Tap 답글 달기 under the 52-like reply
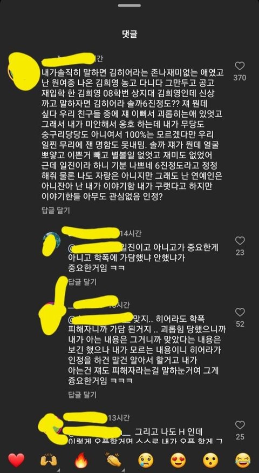This screenshot has width=259, height=473. (83, 394)
